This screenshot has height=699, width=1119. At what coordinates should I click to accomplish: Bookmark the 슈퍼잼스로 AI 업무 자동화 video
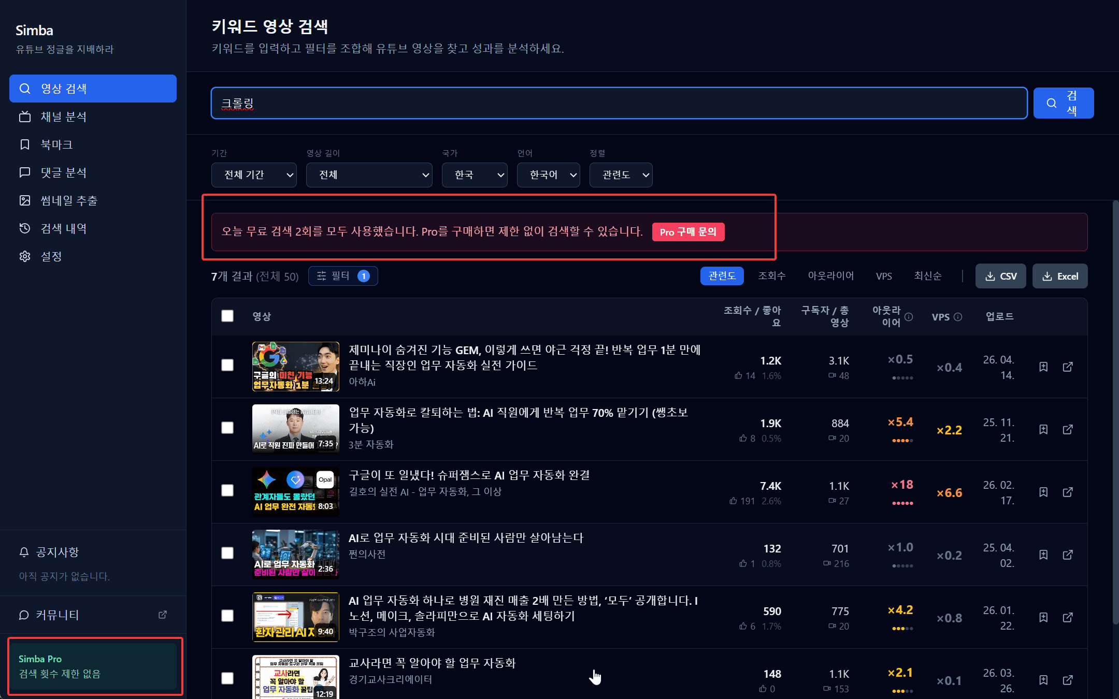(x=1043, y=492)
